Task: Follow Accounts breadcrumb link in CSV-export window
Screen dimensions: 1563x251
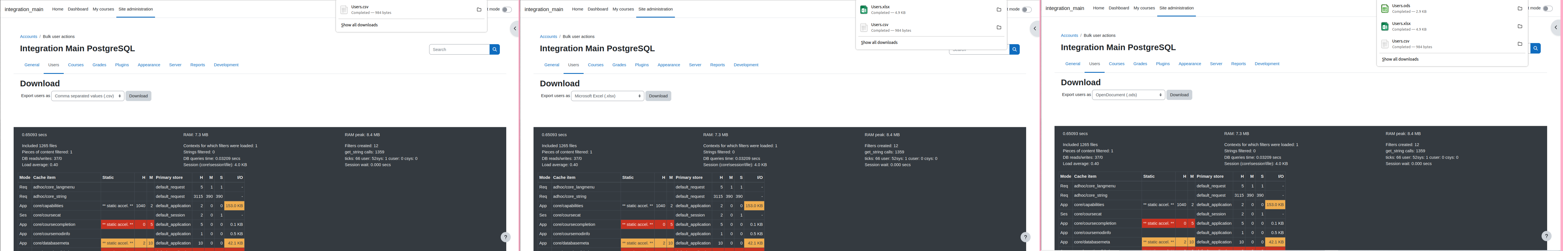Action: point(28,37)
